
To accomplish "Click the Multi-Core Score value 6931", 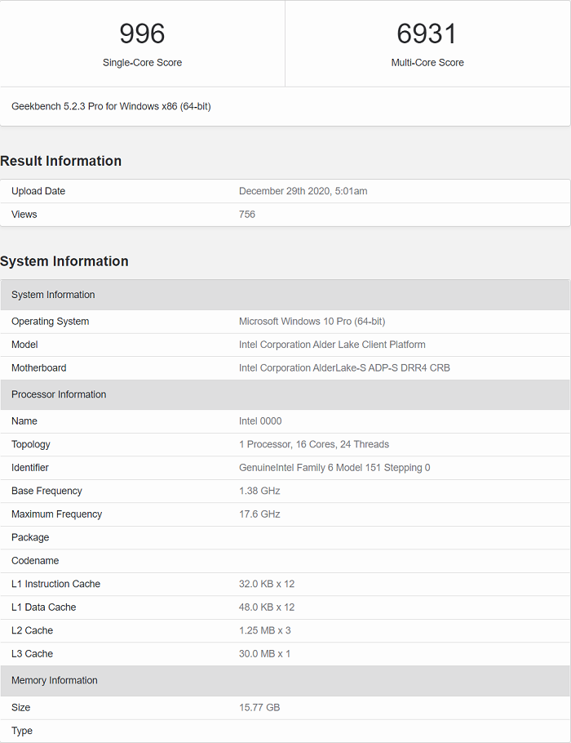I will tap(427, 33).
